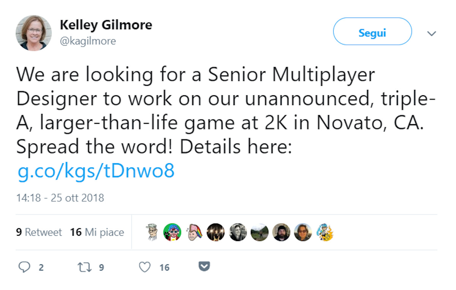Click the @kagilmore handle

click(x=88, y=41)
